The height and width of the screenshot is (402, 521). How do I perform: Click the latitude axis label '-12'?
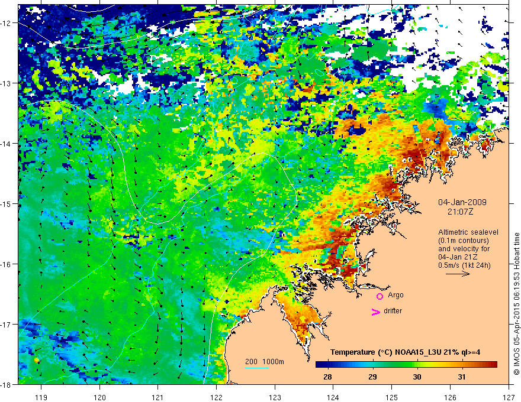coord(7,23)
